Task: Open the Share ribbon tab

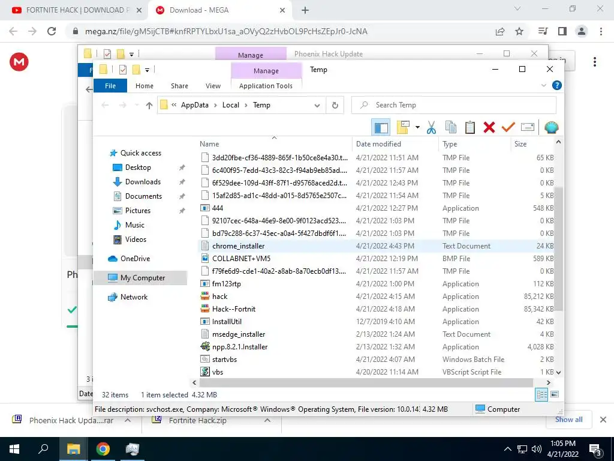Action: 179,86
